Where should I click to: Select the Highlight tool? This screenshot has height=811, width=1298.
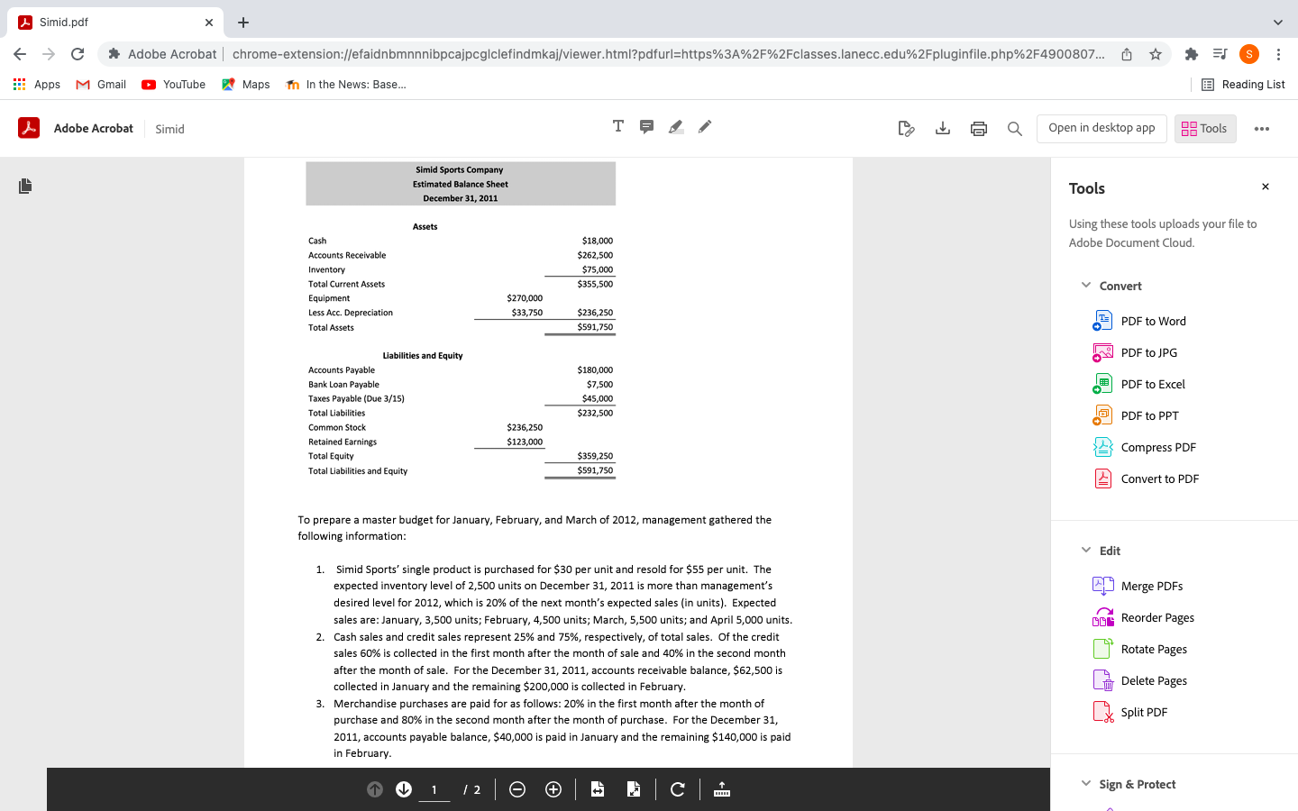[675, 126]
